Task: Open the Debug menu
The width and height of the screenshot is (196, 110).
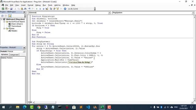Action: click(38, 5)
